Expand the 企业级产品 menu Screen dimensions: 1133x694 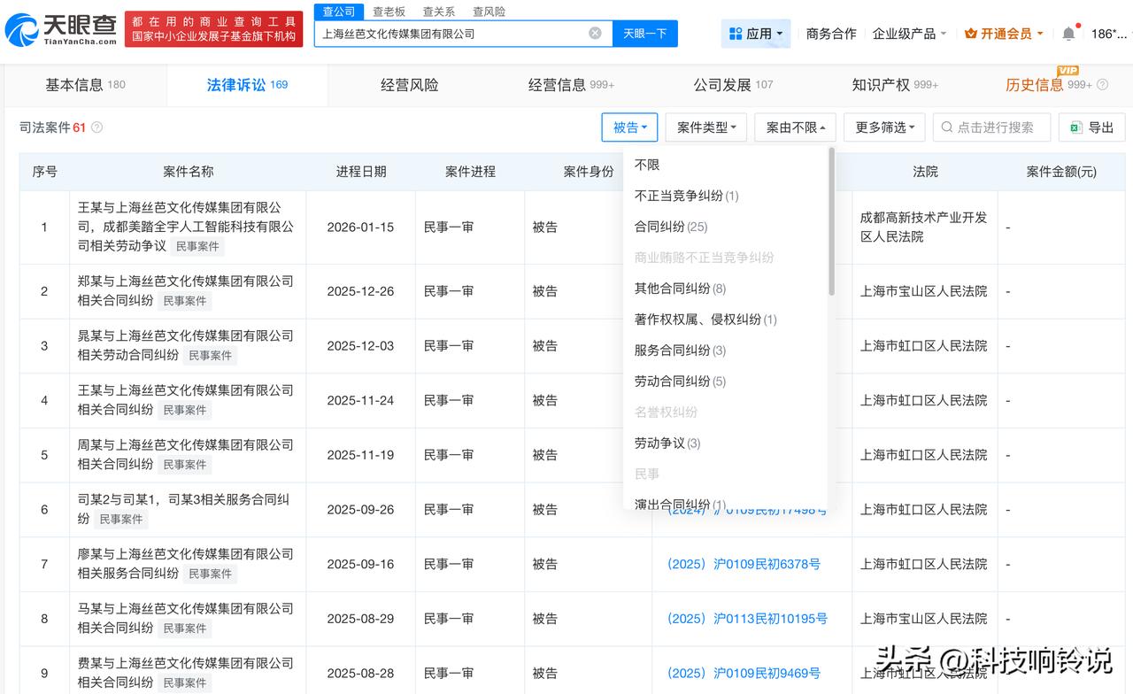click(x=909, y=34)
